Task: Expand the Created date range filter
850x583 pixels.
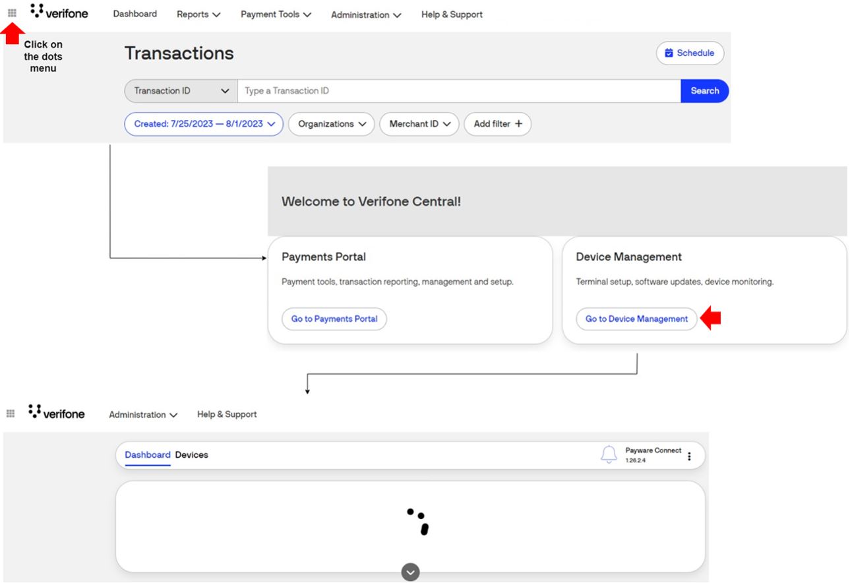Action: 203,124
